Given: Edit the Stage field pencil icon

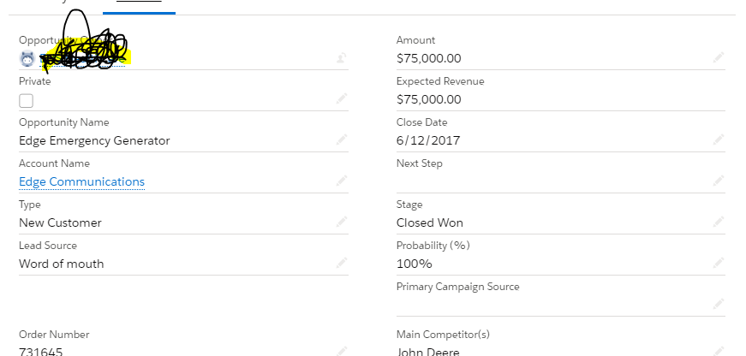Looking at the screenshot, I should tap(719, 222).
